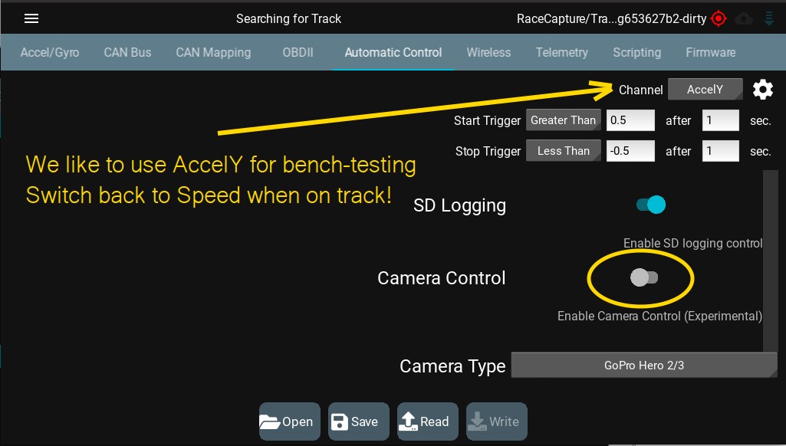Enable the Camera Control switch
The height and width of the screenshot is (446, 786).
(643, 277)
